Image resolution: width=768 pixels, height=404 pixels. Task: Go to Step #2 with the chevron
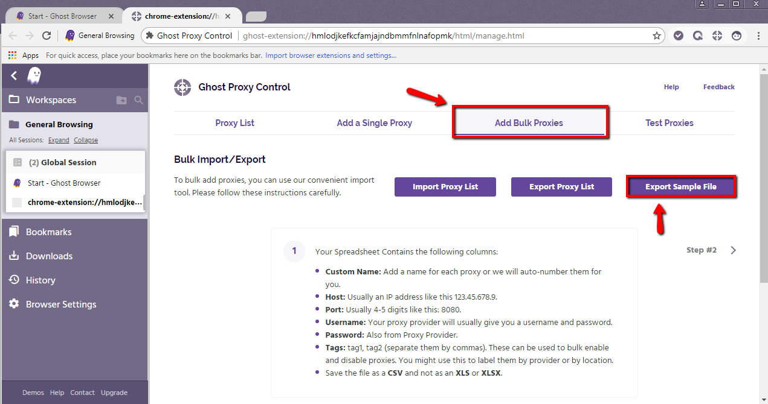coord(733,250)
